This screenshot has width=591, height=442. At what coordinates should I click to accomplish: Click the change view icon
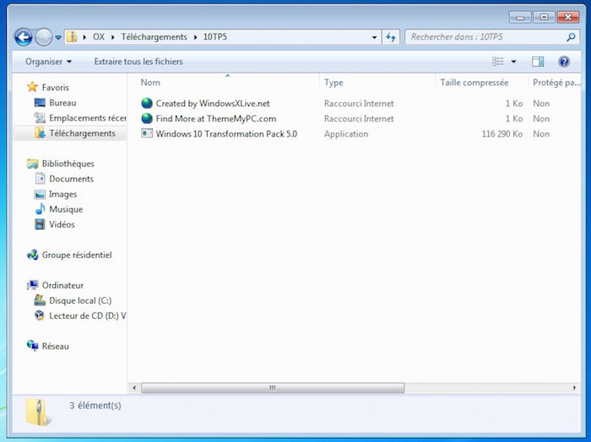(x=498, y=62)
